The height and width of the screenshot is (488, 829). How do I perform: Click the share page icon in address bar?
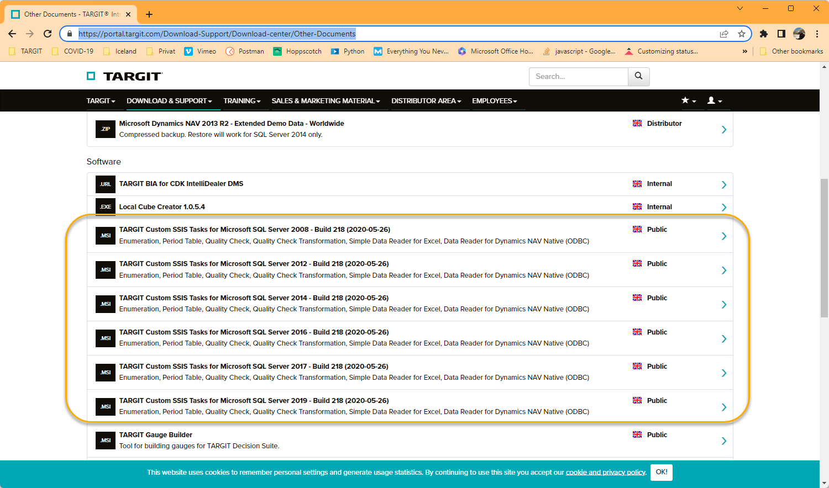tap(724, 34)
